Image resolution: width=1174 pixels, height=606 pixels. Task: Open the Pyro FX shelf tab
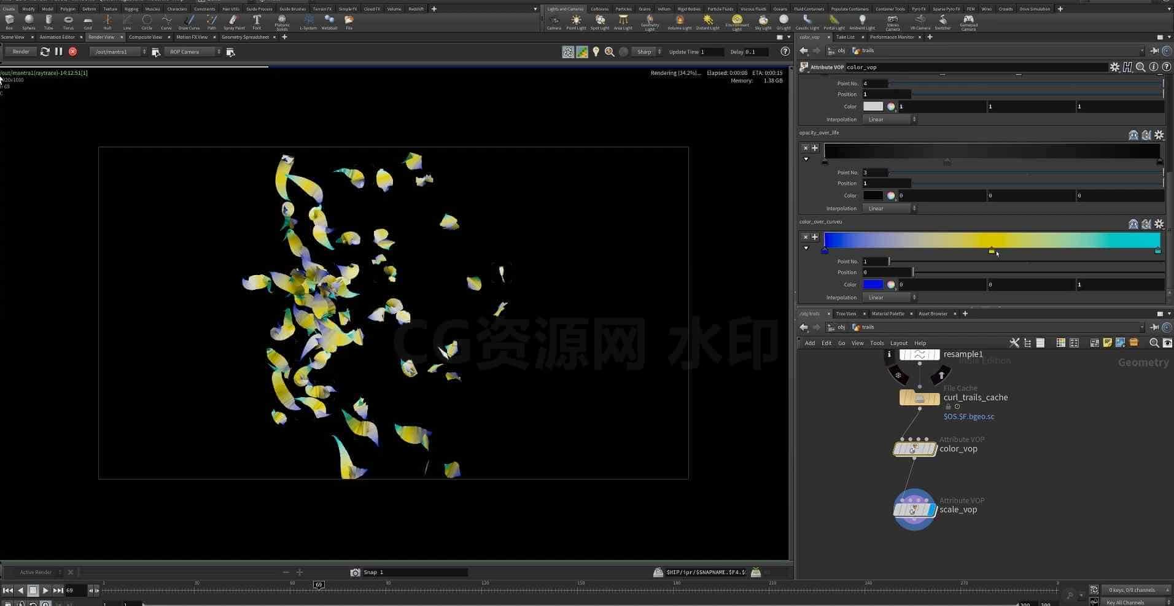pyautogui.click(x=919, y=9)
